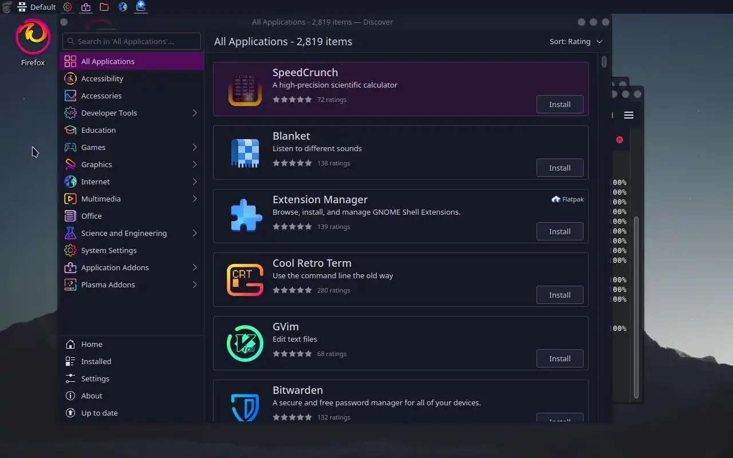The width and height of the screenshot is (733, 458).
Task: Expand the Science and Engineering chevron
Action: [195, 233]
